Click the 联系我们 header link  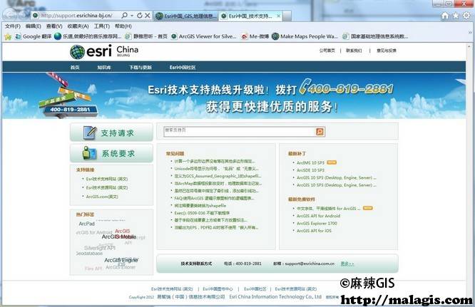pos(354,51)
